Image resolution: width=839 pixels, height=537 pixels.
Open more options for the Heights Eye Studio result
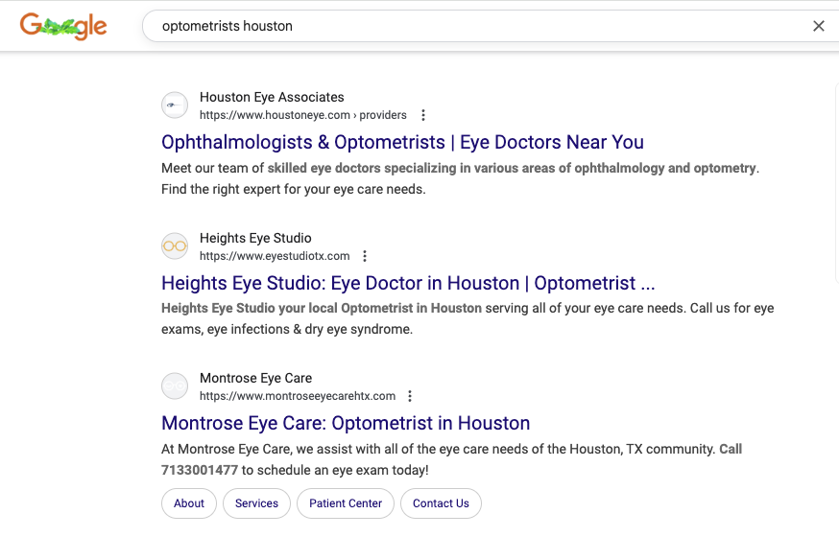pos(365,256)
